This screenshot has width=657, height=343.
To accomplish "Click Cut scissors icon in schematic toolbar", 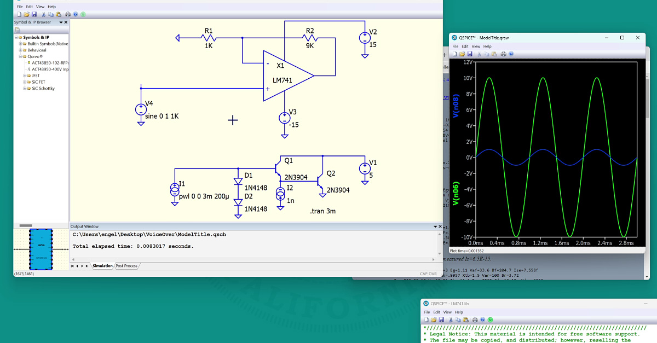I will (43, 14).
